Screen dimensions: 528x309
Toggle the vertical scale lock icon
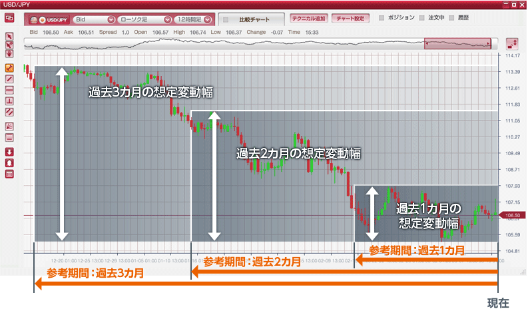(512, 43)
